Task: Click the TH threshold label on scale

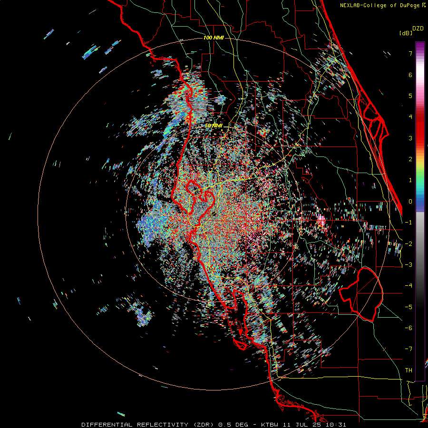Action: click(409, 370)
